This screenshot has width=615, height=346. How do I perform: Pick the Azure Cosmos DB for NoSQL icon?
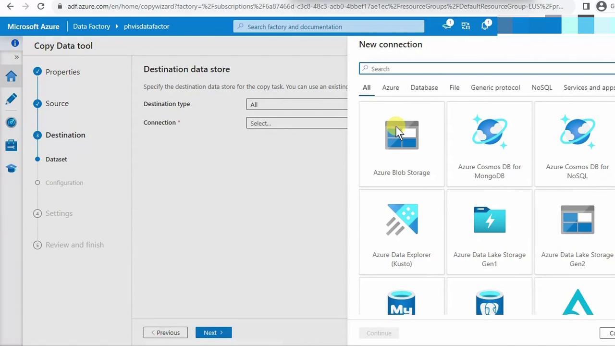577,131
